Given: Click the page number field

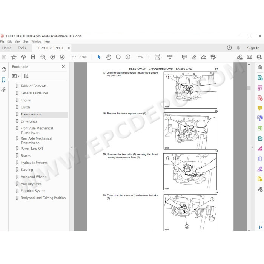Looking at the screenshot, I should coord(74,57).
